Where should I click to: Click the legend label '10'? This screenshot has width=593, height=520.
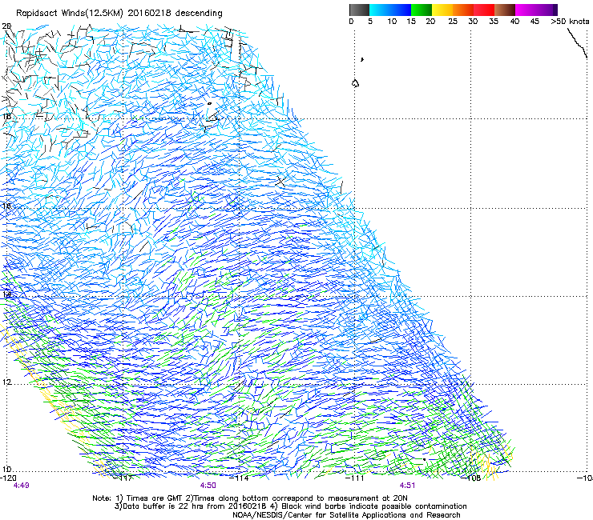point(392,22)
